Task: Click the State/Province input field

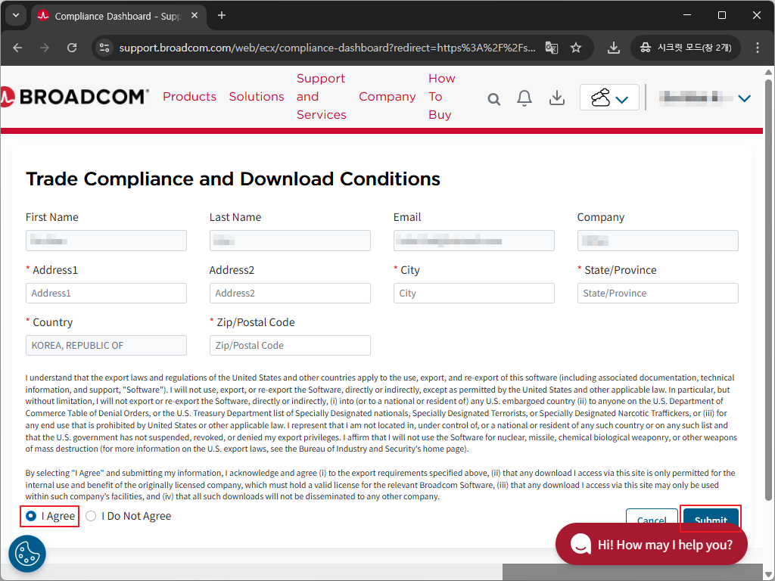Action: pyautogui.click(x=658, y=293)
